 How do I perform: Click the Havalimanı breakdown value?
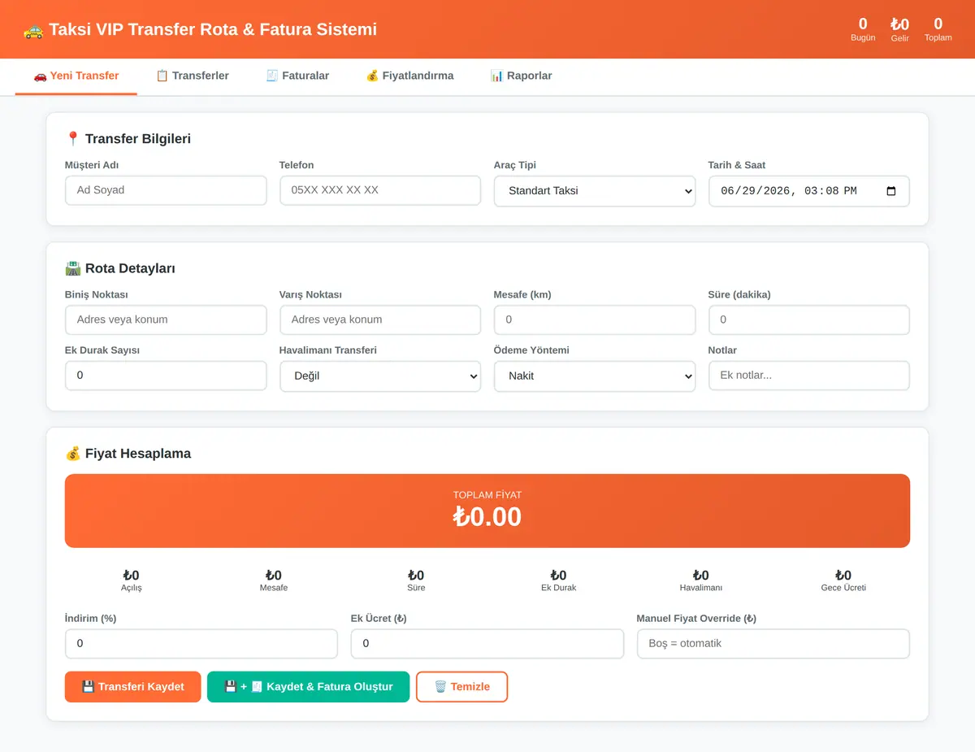pyautogui.click(x=701, y=576)
